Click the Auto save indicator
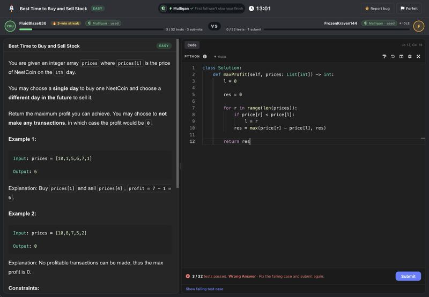 220,57
